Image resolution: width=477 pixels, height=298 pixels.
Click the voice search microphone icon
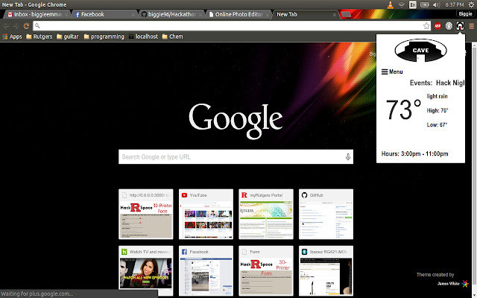[x=347, y=157]
